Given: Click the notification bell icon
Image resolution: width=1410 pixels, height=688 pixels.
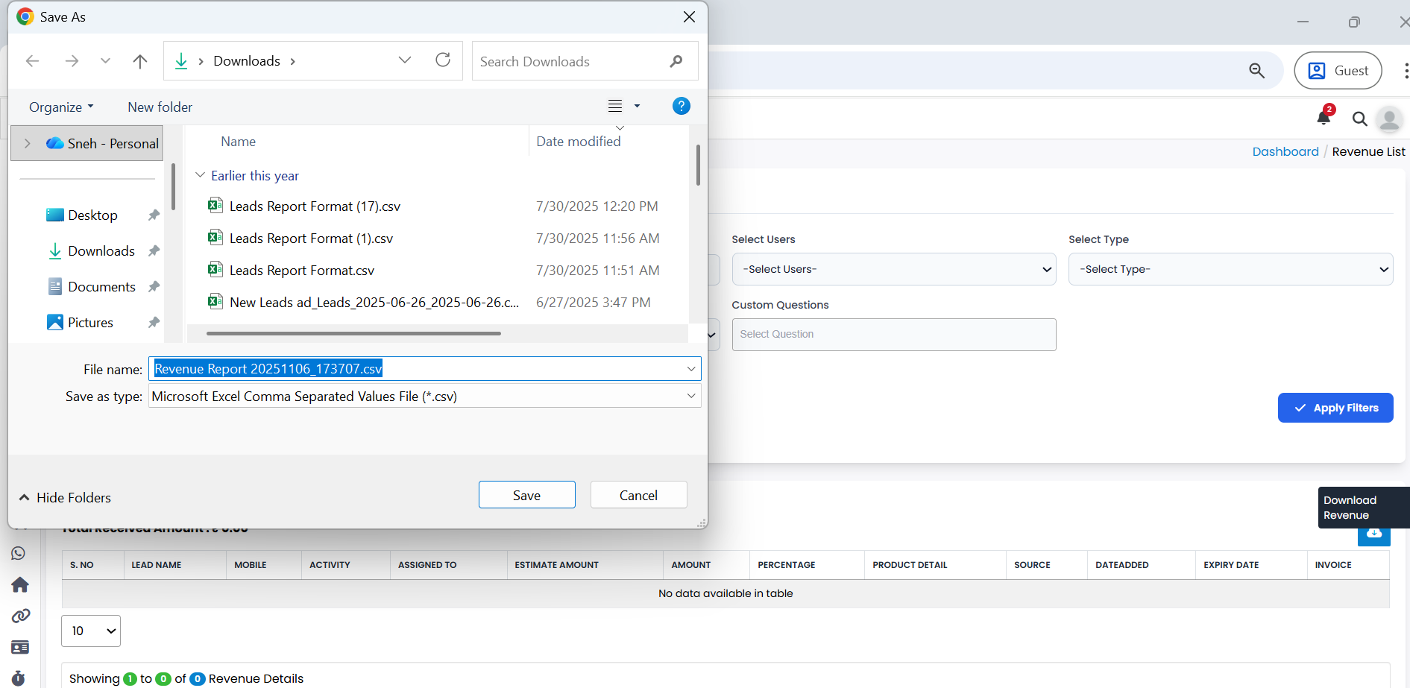Looking at the screenshot, I should (1324, 118).
